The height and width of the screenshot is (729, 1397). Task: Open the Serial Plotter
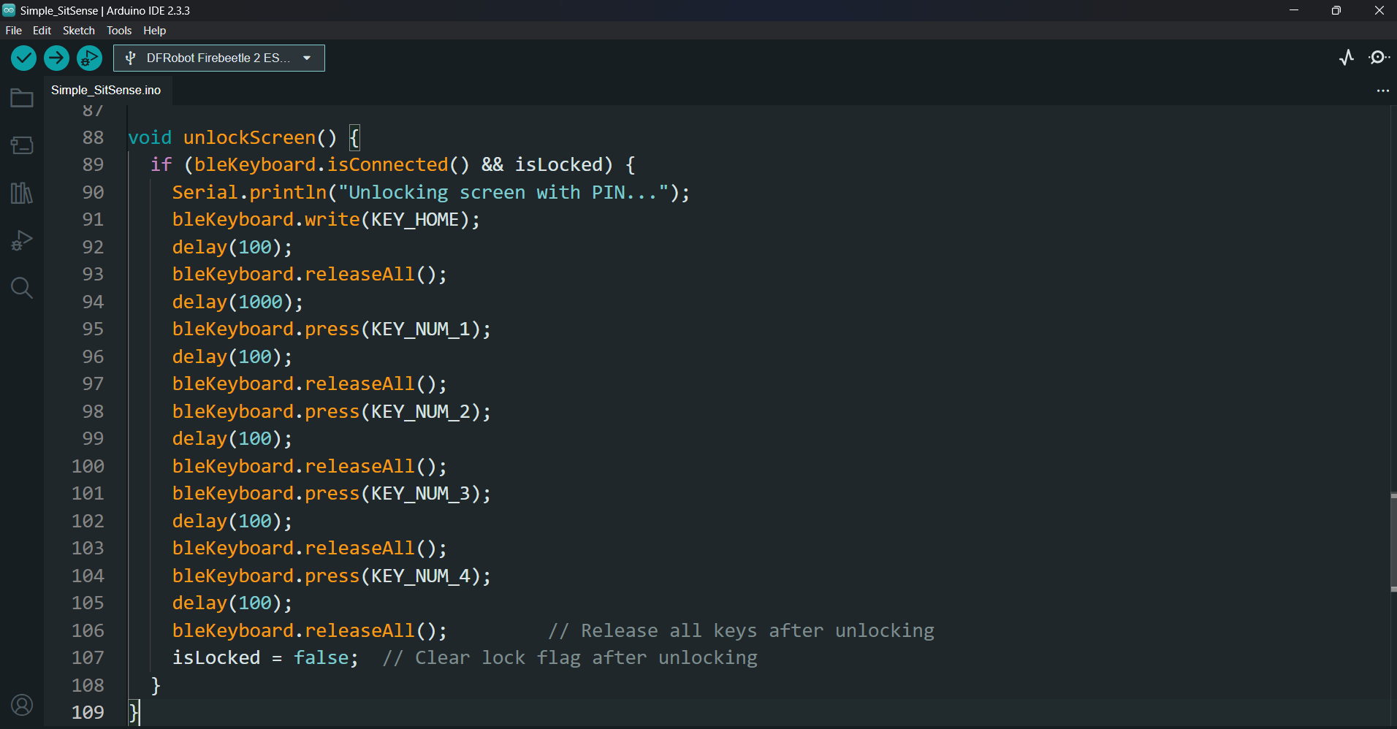click(x=1347, y=58)
